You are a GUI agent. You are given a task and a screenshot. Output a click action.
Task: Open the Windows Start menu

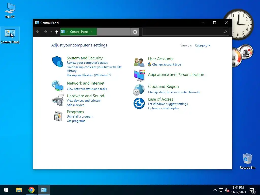pos(6,190)
